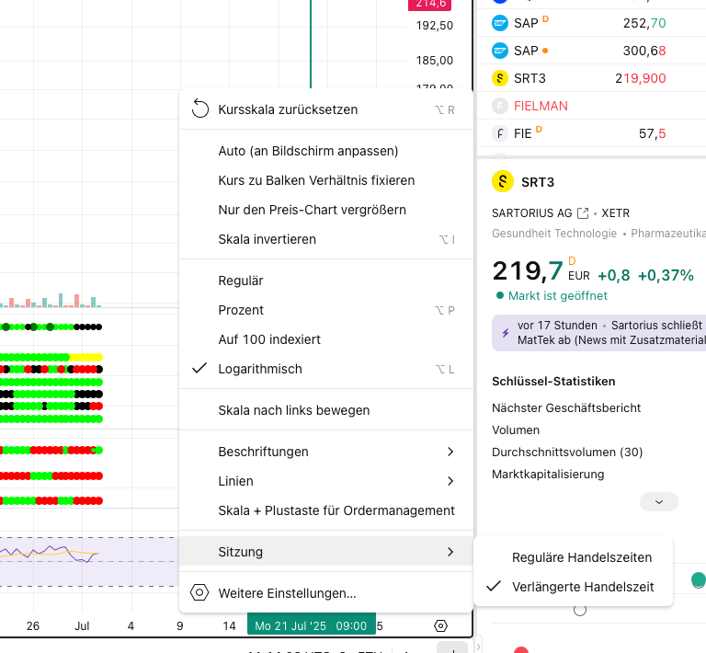Click the green Mo 21 Jul '25 date marker
Viewport: 706px width, 653px height.
[x=311, y=625]
